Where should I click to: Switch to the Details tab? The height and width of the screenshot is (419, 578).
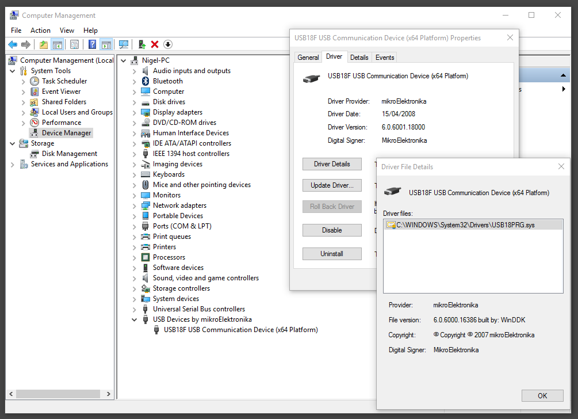359,57
